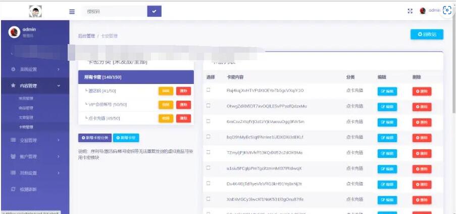Click the site logo in the top-left corner

click(35, 11)
